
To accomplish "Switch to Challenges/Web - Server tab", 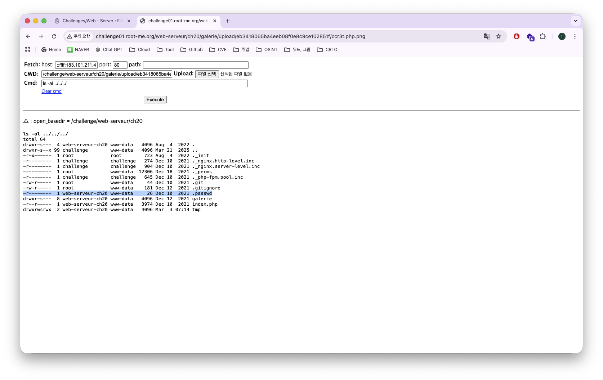I will click(x=93, y=21).
